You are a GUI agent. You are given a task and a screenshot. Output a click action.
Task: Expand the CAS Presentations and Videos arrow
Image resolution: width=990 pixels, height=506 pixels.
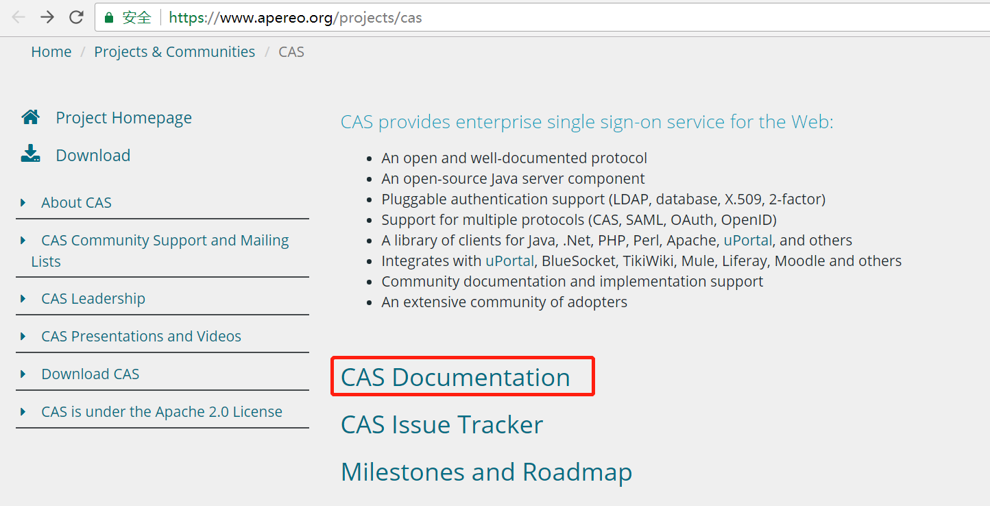click(23, 336)
